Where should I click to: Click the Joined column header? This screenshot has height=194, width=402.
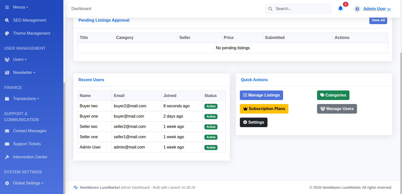(182, 96)
